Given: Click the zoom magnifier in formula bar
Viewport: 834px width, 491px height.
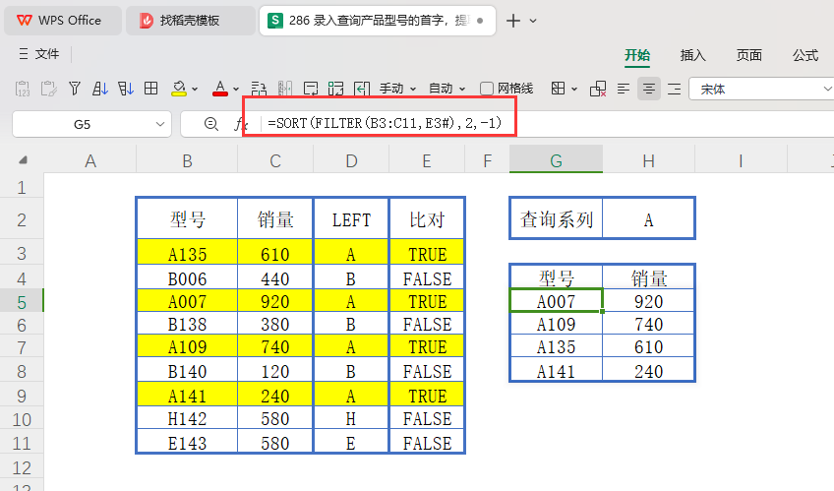Looking at the screenshot, I should click(x=211, y=124).
